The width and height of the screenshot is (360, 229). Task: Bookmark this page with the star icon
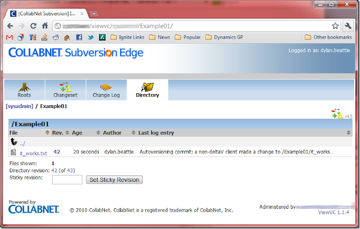click(335, 26)
